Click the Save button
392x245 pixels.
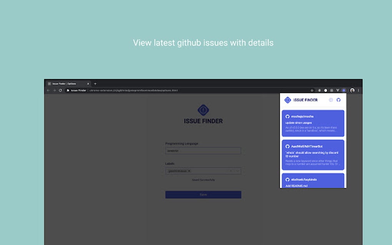click(x=203, y=195)
